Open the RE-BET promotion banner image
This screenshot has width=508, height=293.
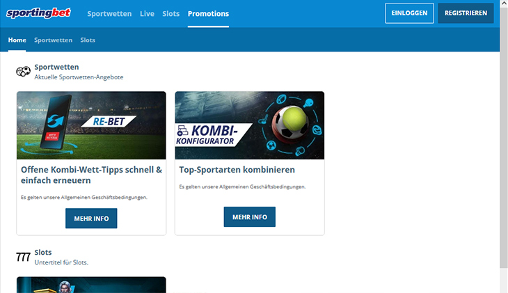[x=91, y=125]
